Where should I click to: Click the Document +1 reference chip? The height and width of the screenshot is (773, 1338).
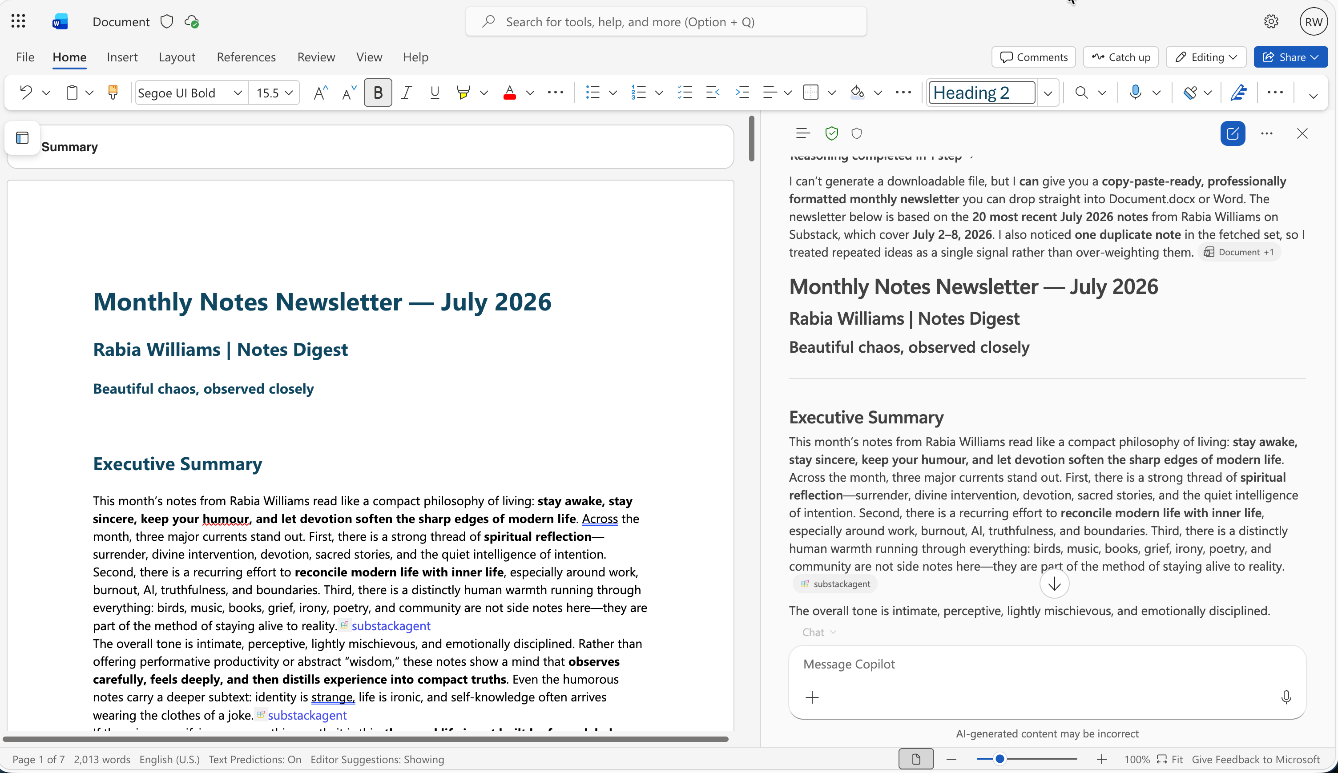click(x=1239, y=252)
